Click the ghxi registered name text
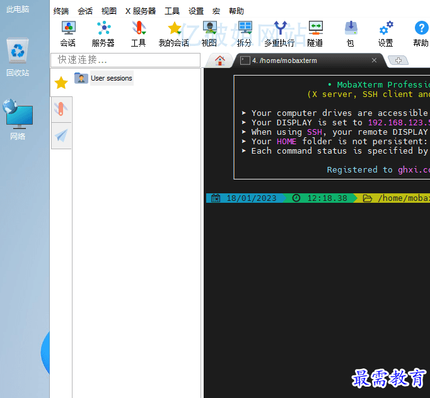Screen dimensions: 430x398 coord(414,170)
